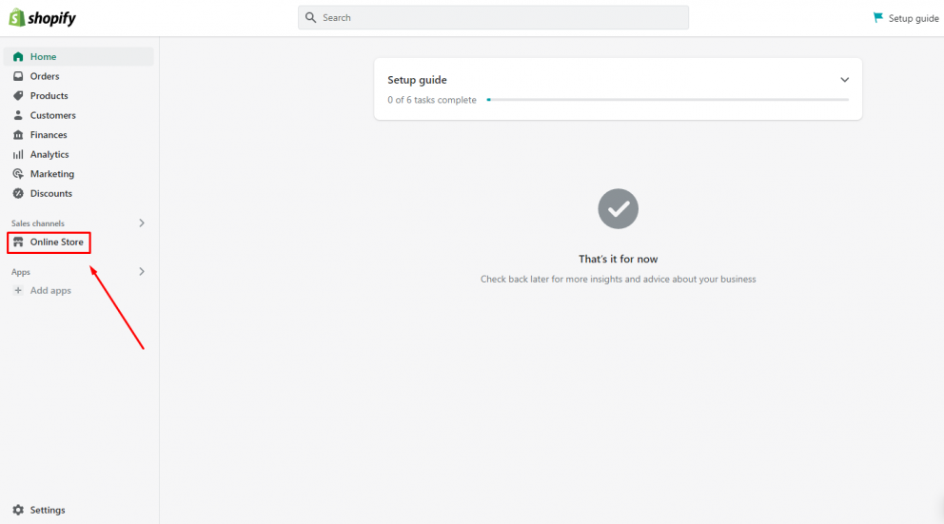The width and height of the screenshot is (944, 524).
Task: Click the Products tag icon
Action: tap(18, 96)
